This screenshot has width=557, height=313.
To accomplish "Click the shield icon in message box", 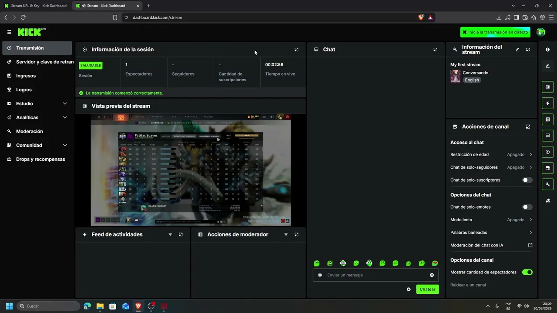I will coord(320,275).
